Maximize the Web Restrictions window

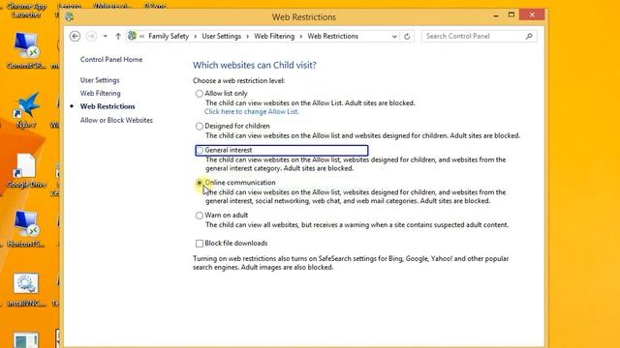511,14
